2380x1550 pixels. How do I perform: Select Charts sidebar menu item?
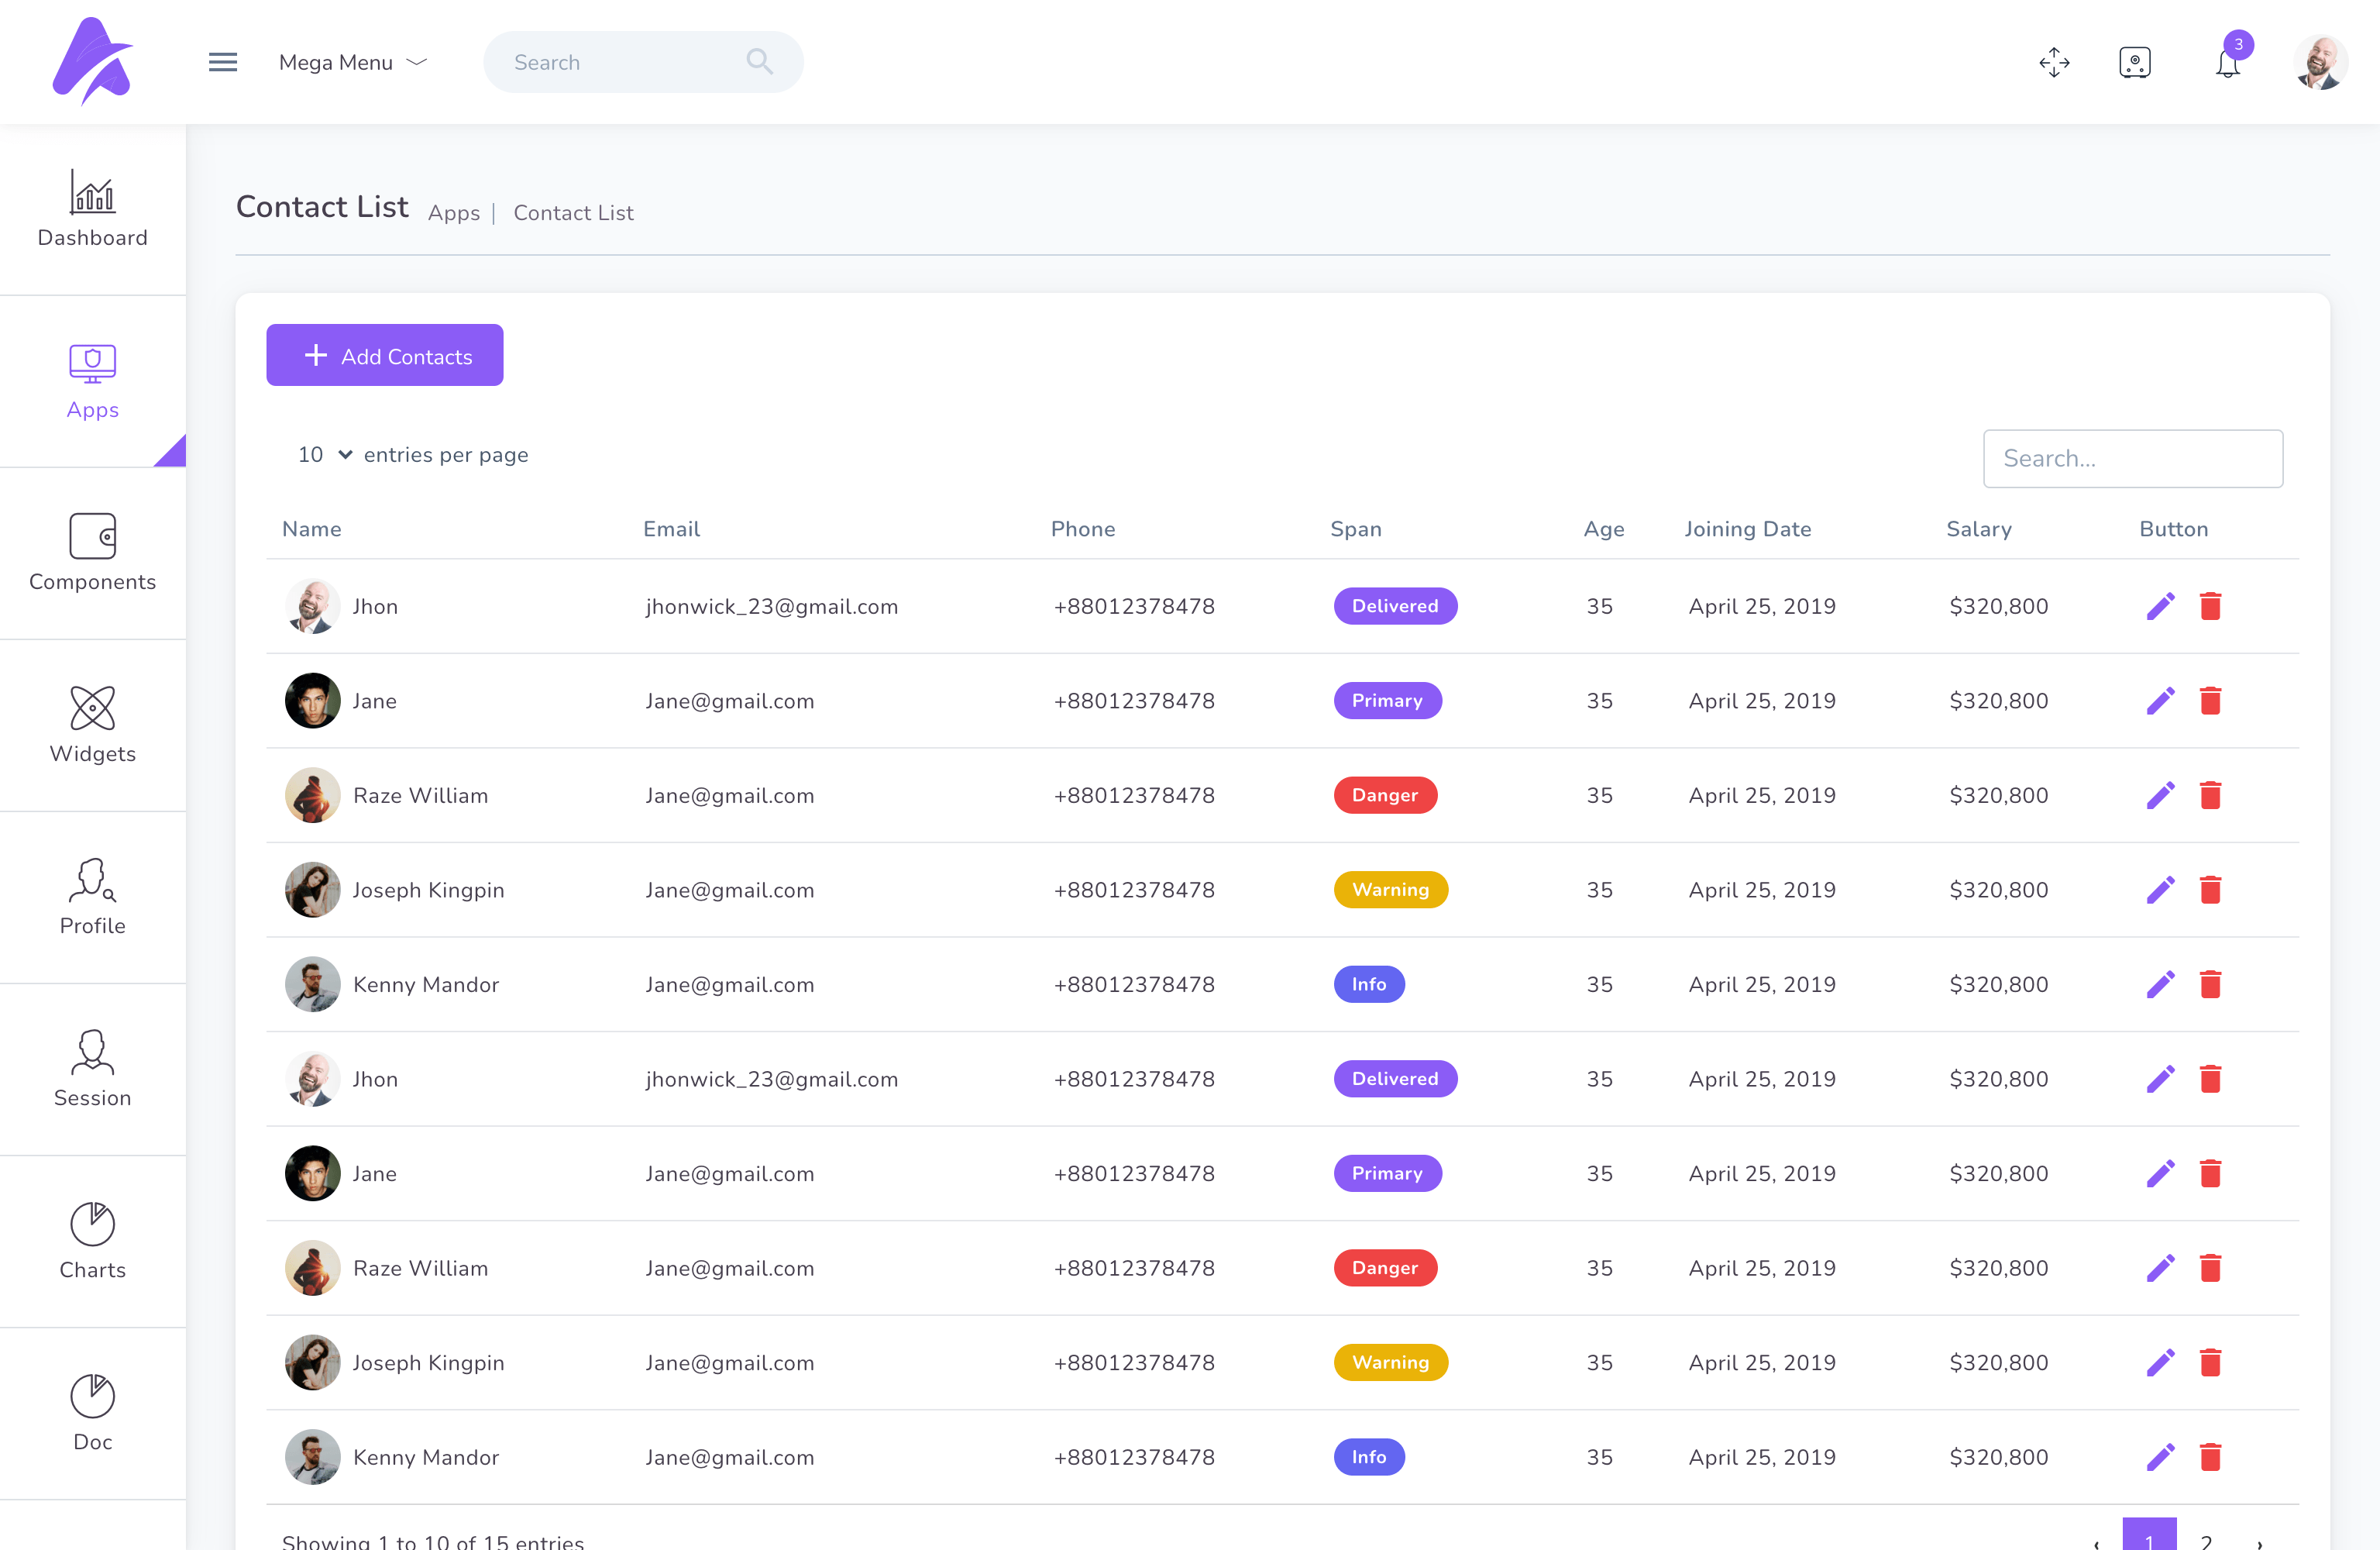coord(92,1241)
